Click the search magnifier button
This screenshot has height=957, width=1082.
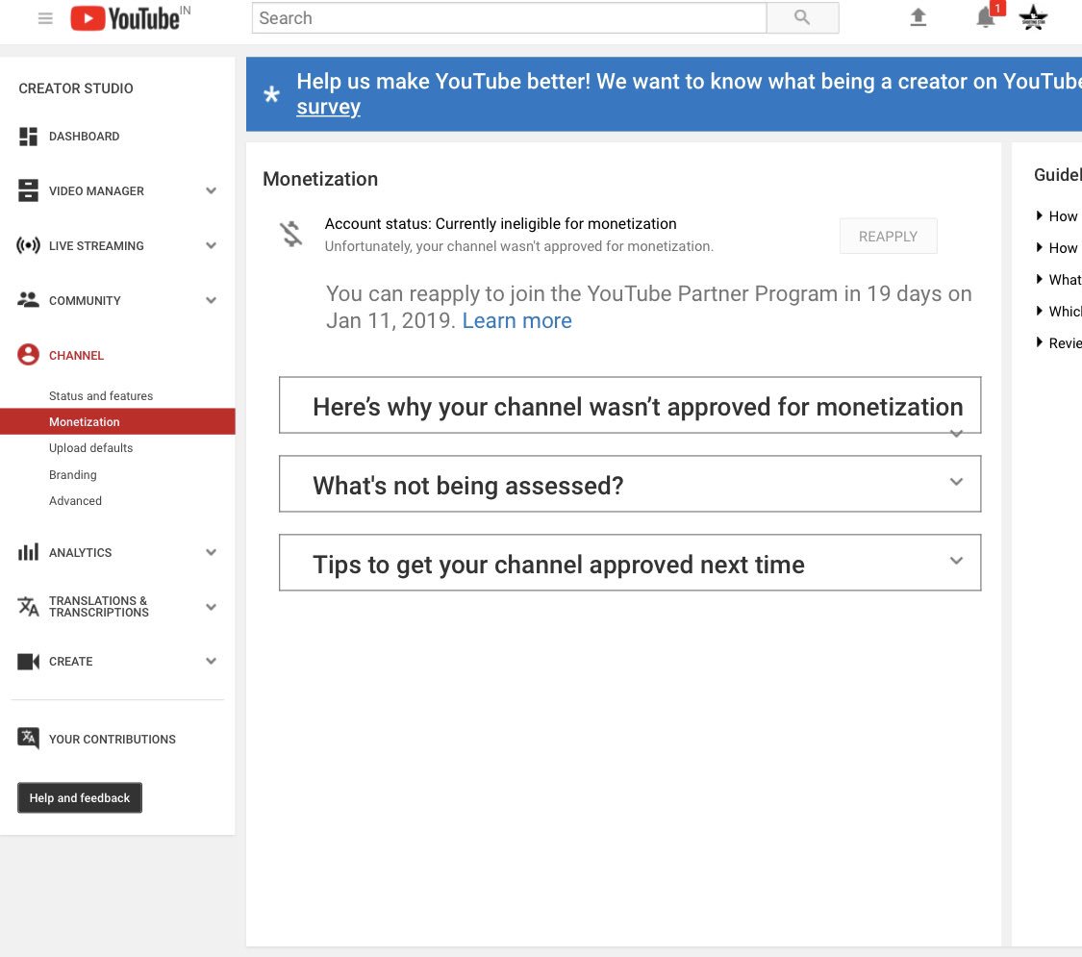[x=802, y=17]
